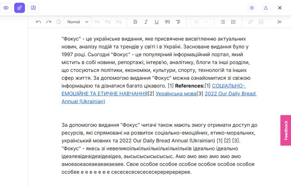The height and width of the screenshot is (186, 291).
Task: Toggle bold formatting
Action: 135,22
